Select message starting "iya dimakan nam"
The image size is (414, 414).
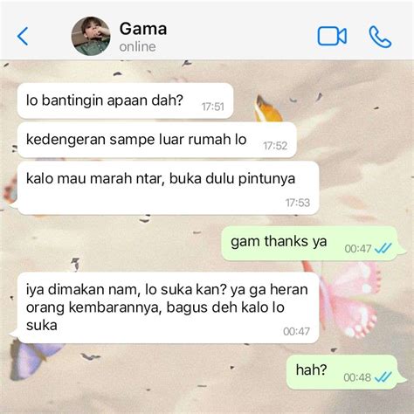[168, 307]
